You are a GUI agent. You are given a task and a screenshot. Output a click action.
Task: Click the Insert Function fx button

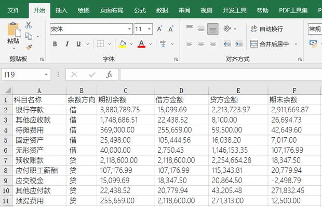109,75
